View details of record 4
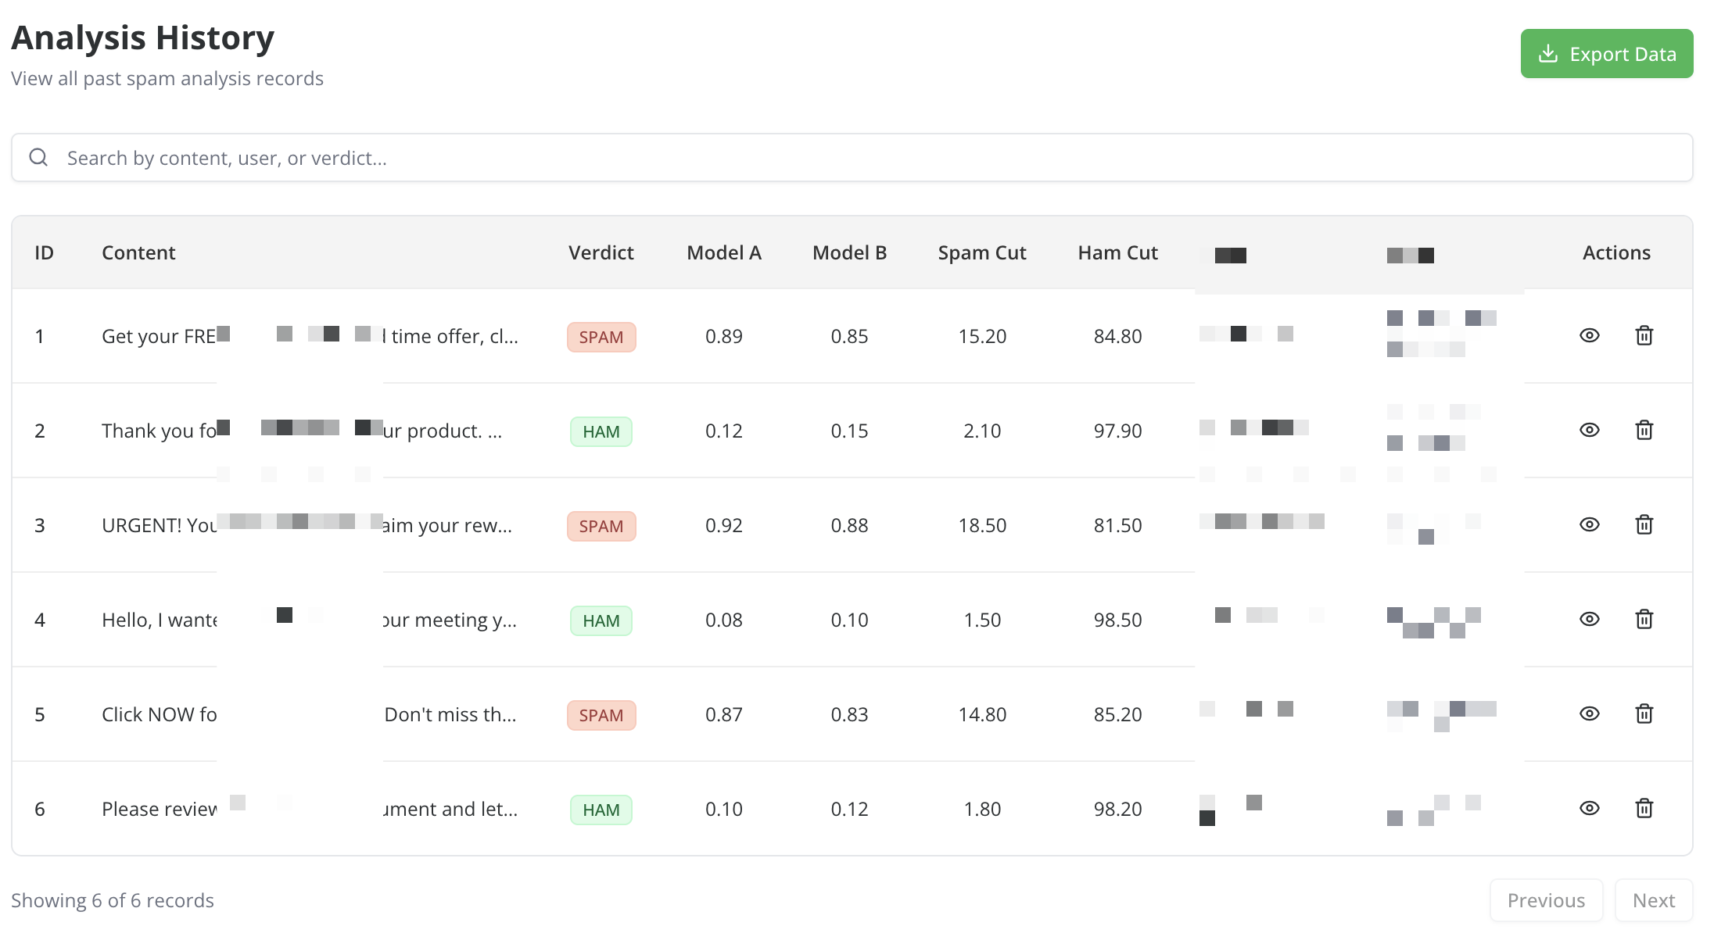The width and height of the screenshot is (1714, 944). (1589, 620)
